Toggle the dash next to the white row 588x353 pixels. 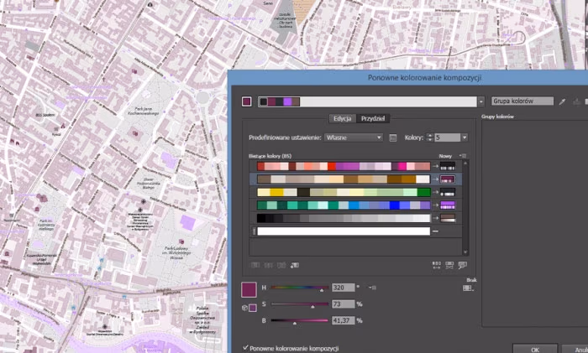pos(435,231)
